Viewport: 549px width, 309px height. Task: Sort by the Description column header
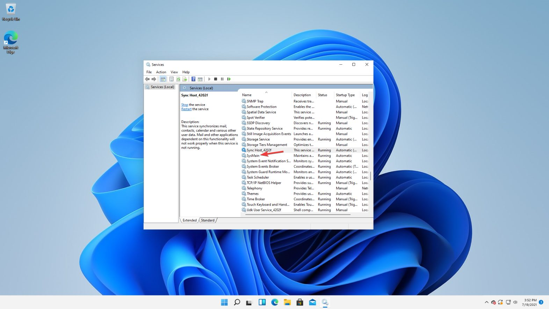(304, 95)
